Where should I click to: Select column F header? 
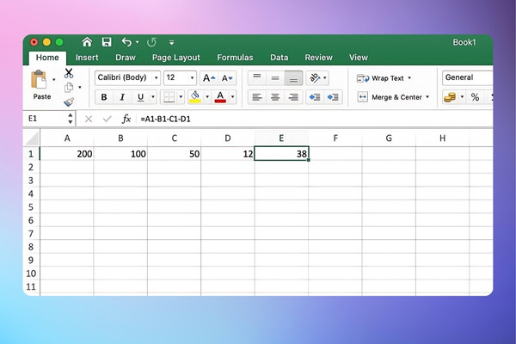pos(335,138)
